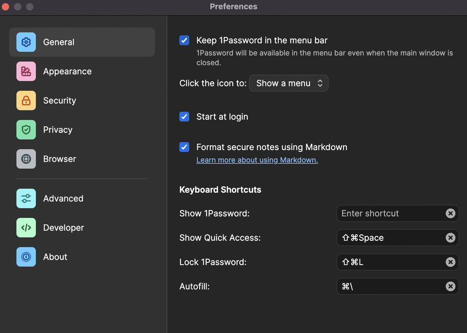Uncheck Keep 1Password in the menu bar
Screen dimensions: 467x333
(184, 41)
